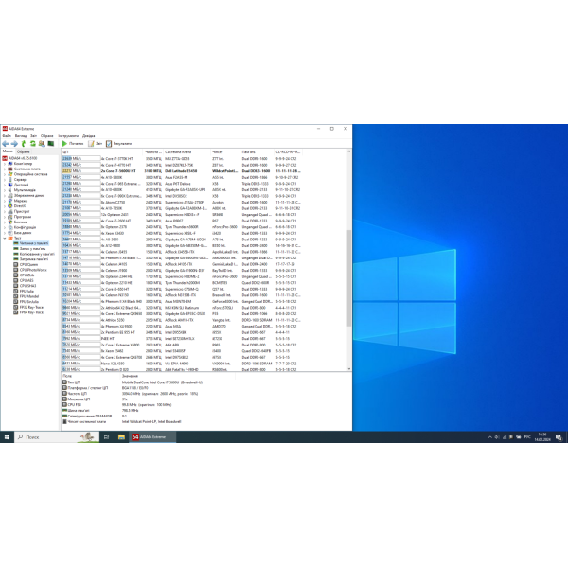
Task: Open the База даних category
Action: (x=23, y=233)
